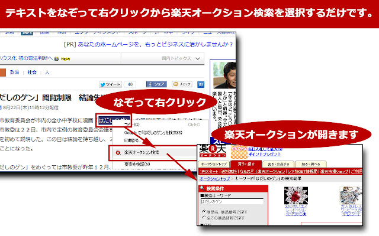Click the 人 category link

(47, 72)
